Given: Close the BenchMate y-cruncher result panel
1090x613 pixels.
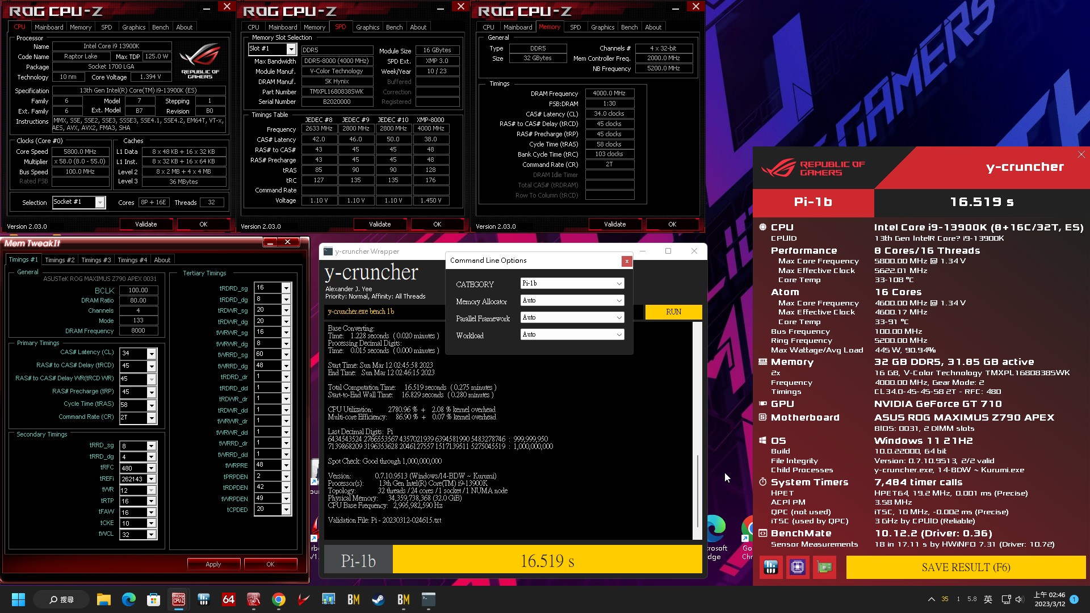Looking at the screenshot, I should (1081, 154).
